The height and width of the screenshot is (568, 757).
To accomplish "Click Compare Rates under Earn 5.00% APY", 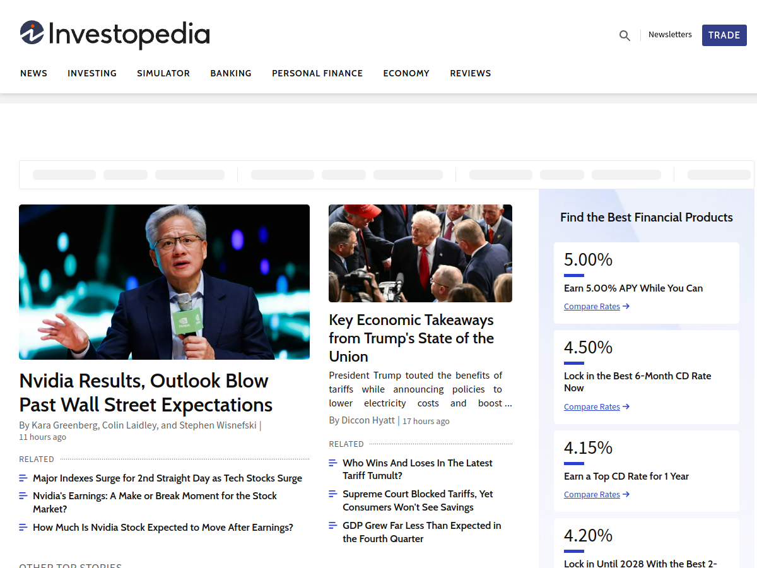I will click(597, 307).
